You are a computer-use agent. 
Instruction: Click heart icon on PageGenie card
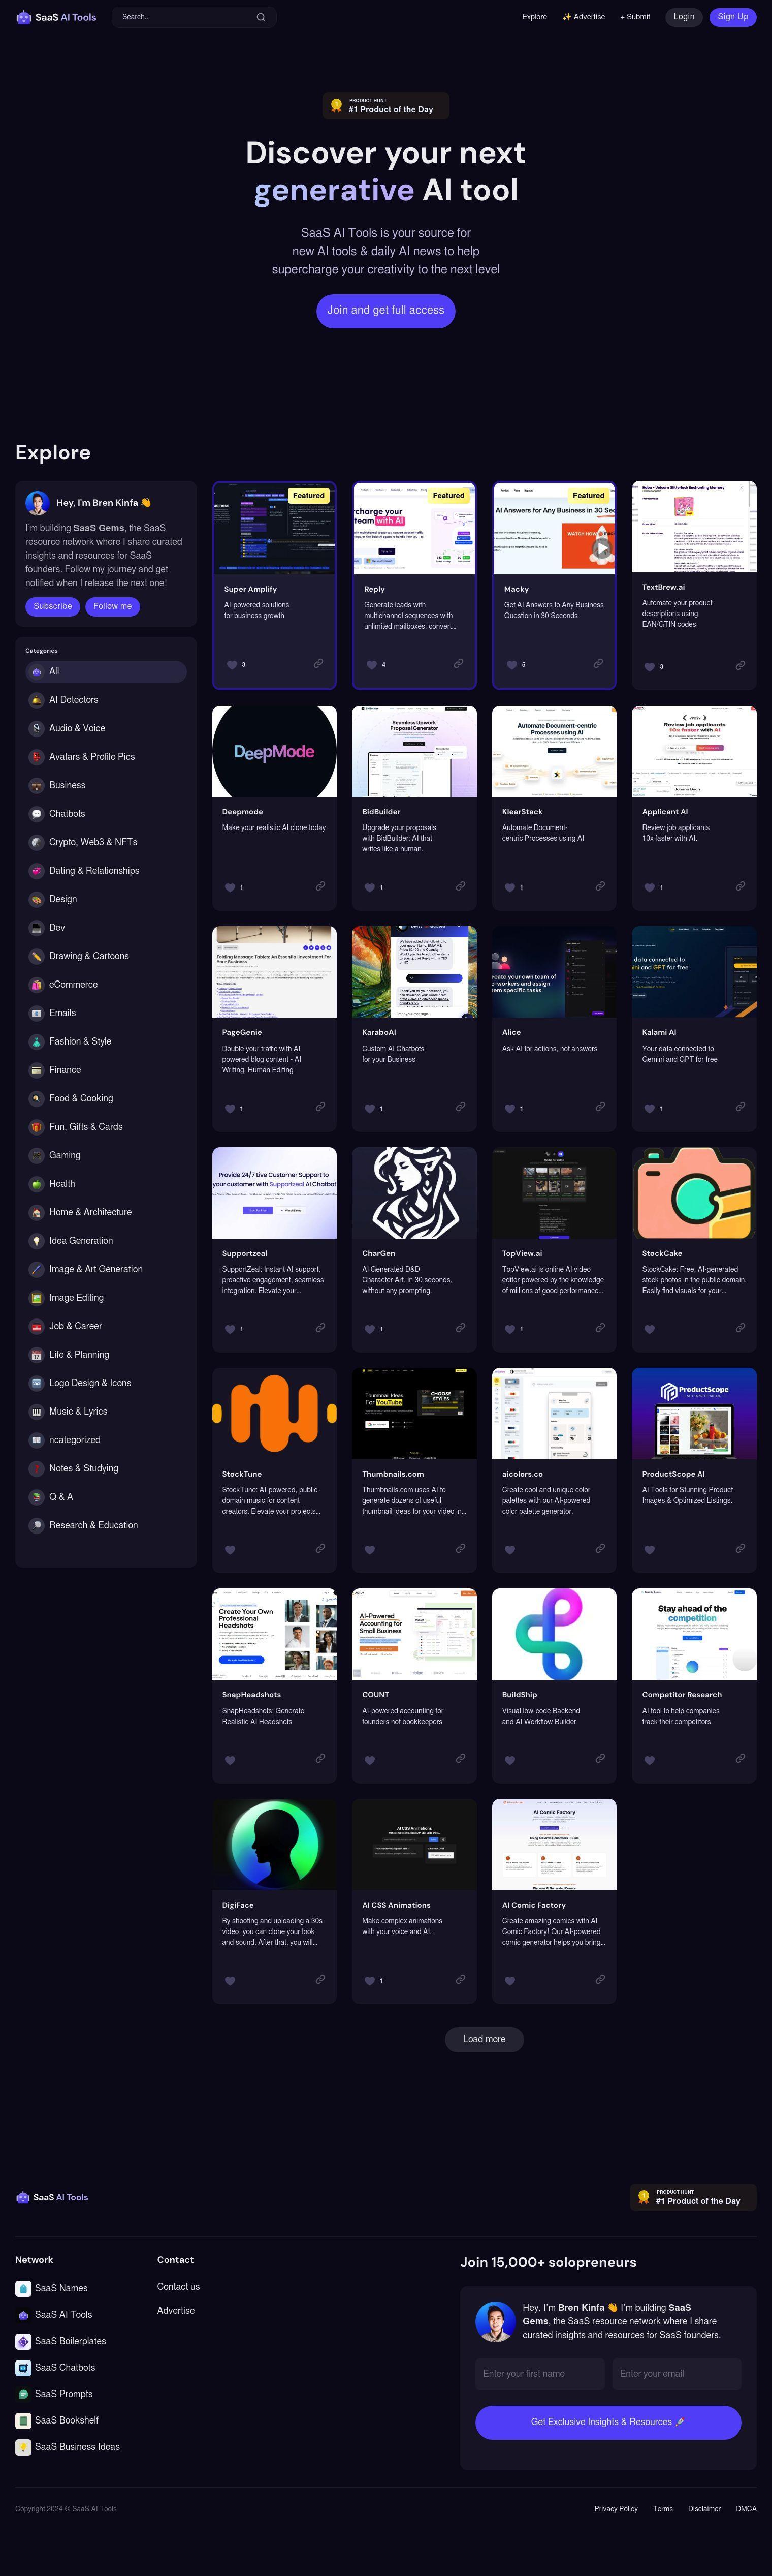tap(230, 1109)
